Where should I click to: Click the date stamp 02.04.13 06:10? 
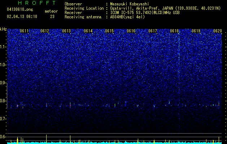tap(22, 17)
